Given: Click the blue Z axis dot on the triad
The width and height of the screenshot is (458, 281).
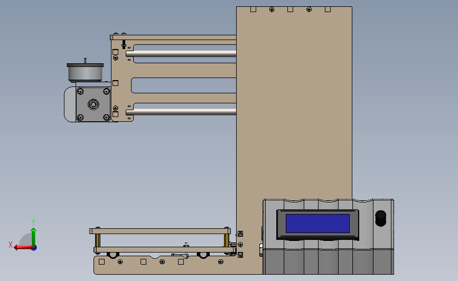Looking at the screenshot, I should pos(34,248).
